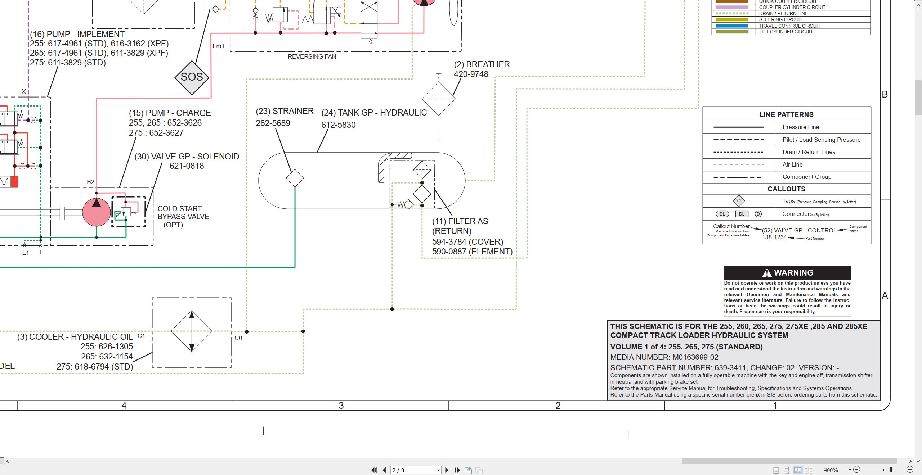Image resolution: width=922 pixels, height=475 pixels.
Task: Click the 'REVERSING FAN' label
Action: [x=312, y=56]
